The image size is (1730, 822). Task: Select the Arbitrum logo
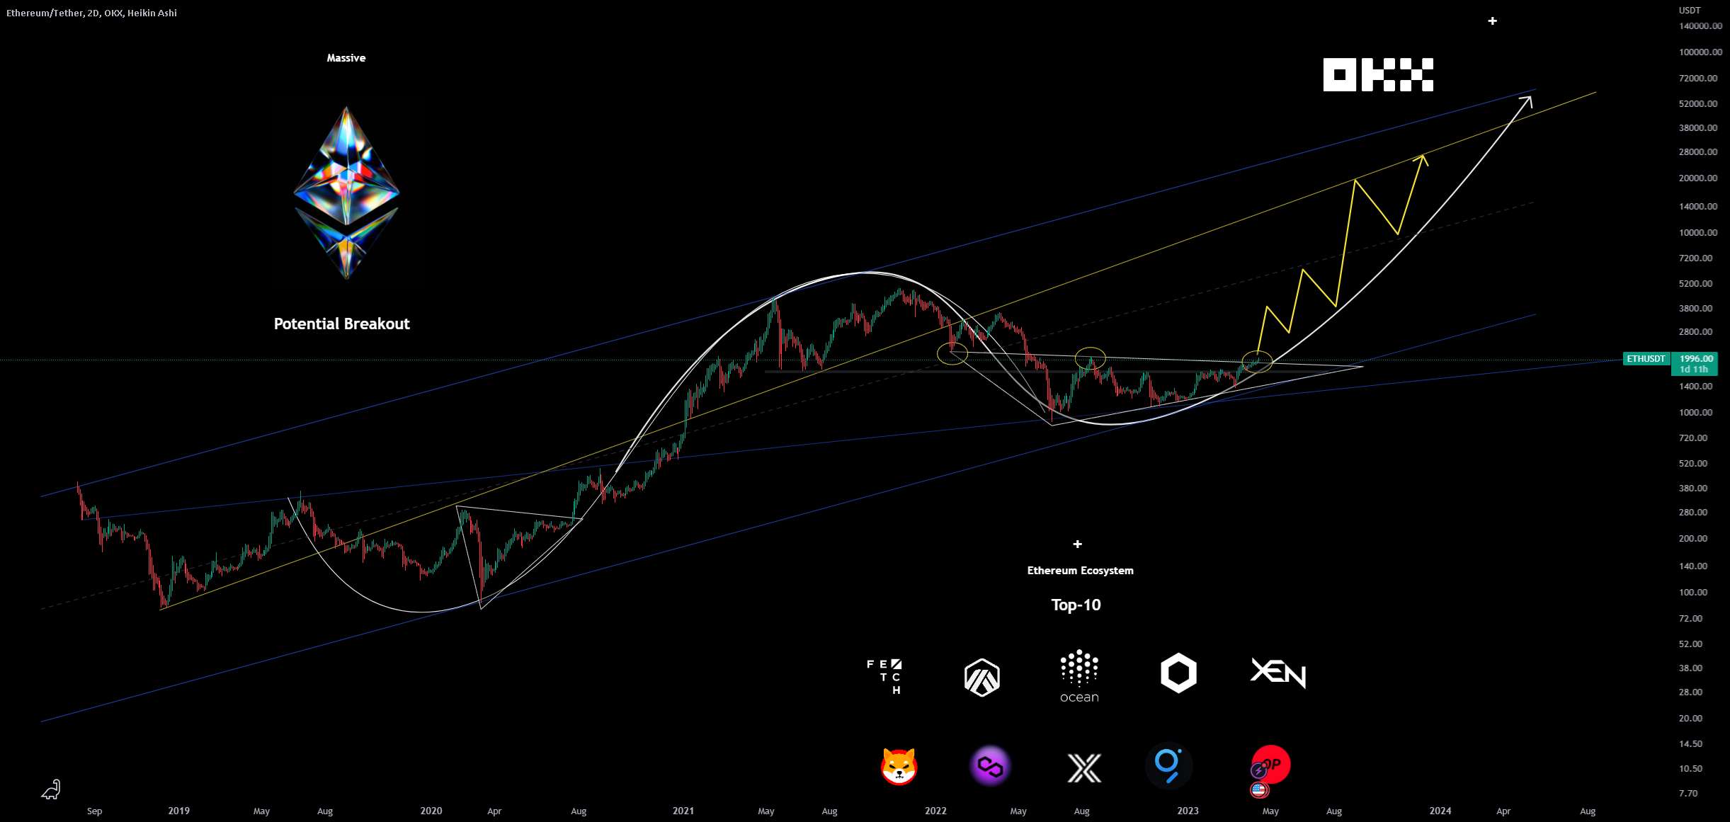pos(981,678)
